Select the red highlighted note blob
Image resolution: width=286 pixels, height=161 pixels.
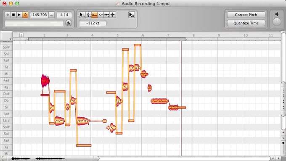(x=45, y=81)
